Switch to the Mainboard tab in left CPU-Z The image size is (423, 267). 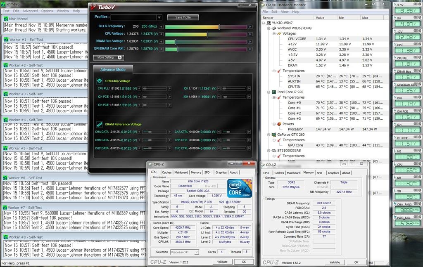(181, 172)
